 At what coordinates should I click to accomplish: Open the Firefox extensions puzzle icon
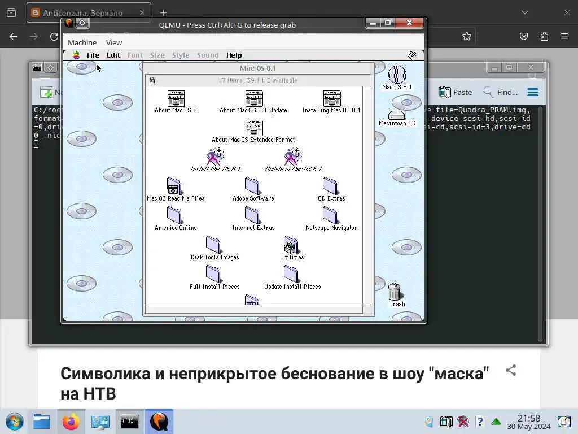coord(544,36)
